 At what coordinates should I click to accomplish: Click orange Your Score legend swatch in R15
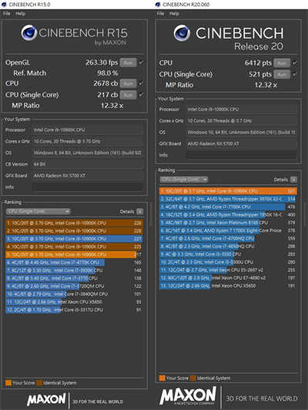(8, 383)
